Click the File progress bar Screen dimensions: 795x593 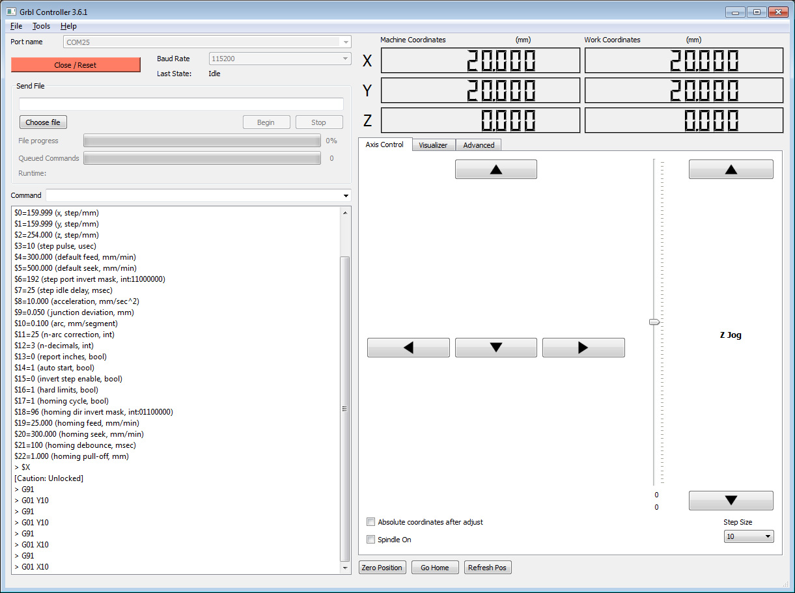[202, 141]
